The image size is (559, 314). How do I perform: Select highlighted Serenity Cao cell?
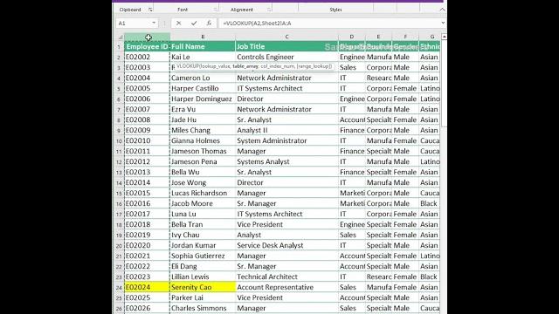pyautogui.click(x=203, y=287)
